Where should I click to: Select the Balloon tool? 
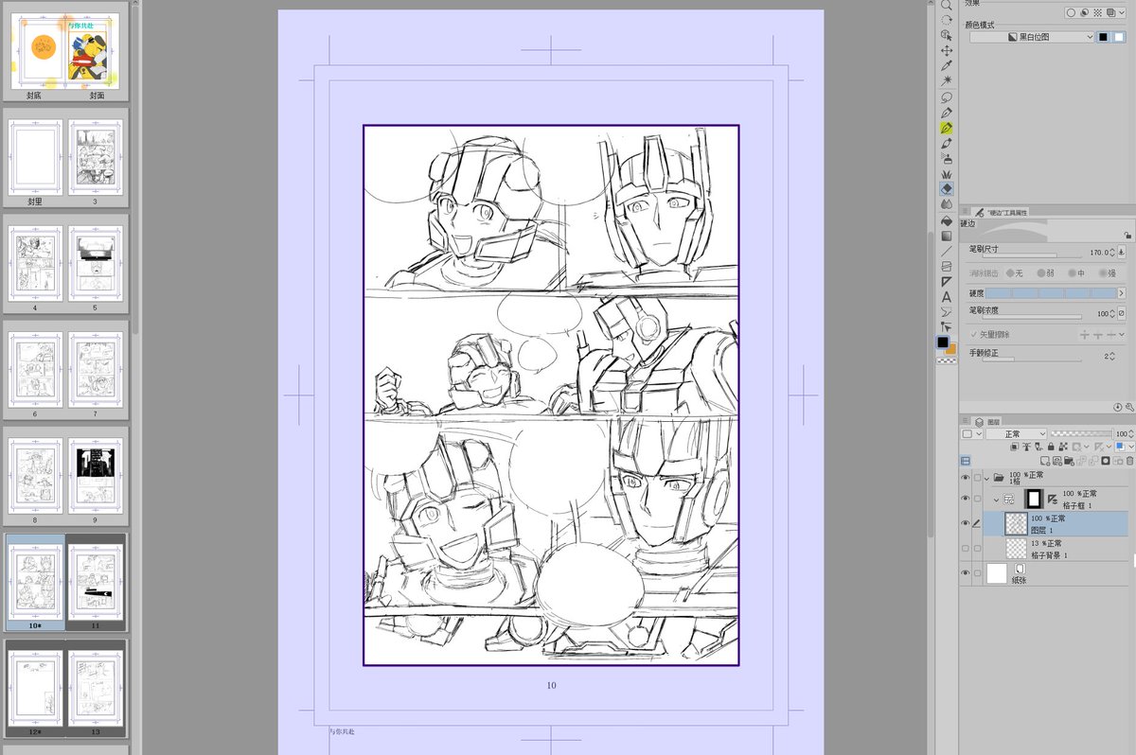point(946,311)
